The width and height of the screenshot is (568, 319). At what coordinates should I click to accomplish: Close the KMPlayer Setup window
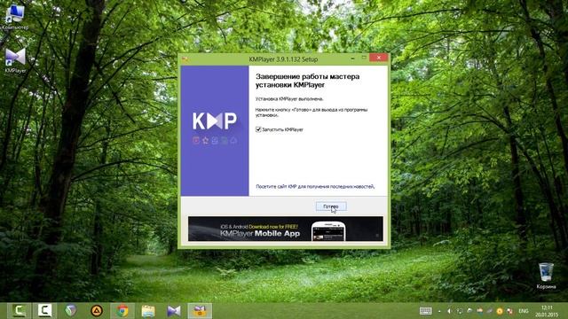pos(379,58)
